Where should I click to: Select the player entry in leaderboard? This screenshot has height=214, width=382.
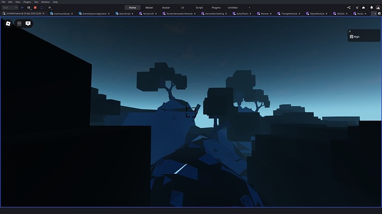364,36
